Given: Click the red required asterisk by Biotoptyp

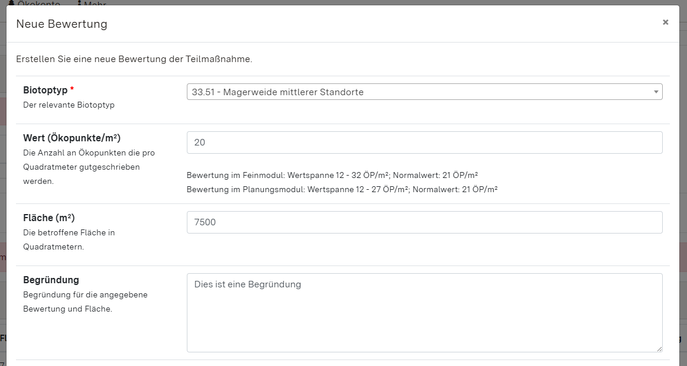Looking at the screenshot, I should tap(72, 90).
